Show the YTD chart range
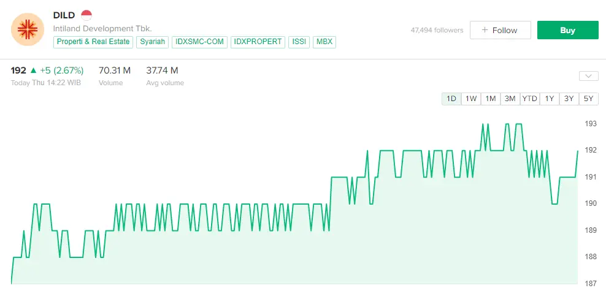This screenshot has height=288, width=606. 530,99
